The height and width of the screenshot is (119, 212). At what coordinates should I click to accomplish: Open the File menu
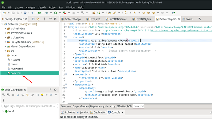pyautogui.click(x=3, y=7)
